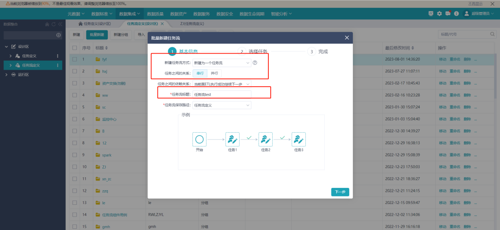Select the 串行 relationship option
The height and width of the screenshot is (230, 500).
point(200,73)
